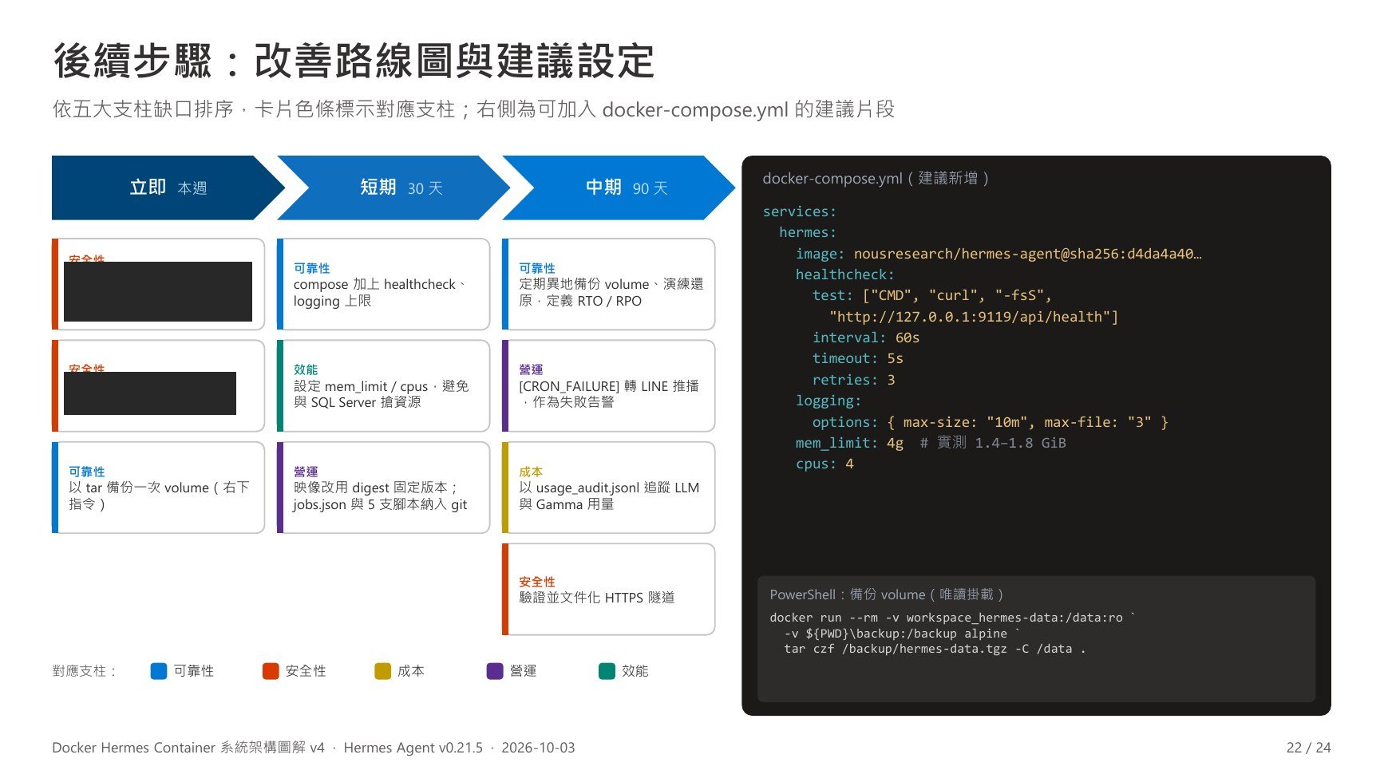
Task: Click the 對應支柱 legend label
Action: (84, 671)
